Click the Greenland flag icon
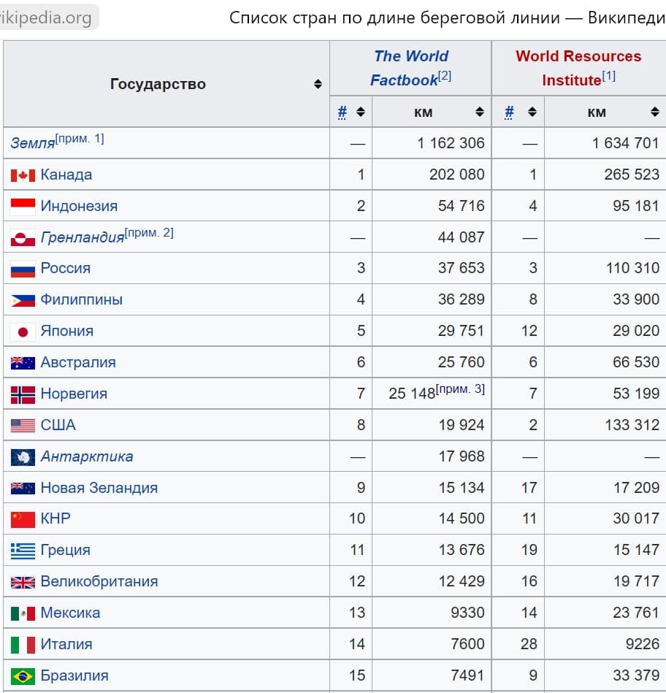 tap(23, 238)
